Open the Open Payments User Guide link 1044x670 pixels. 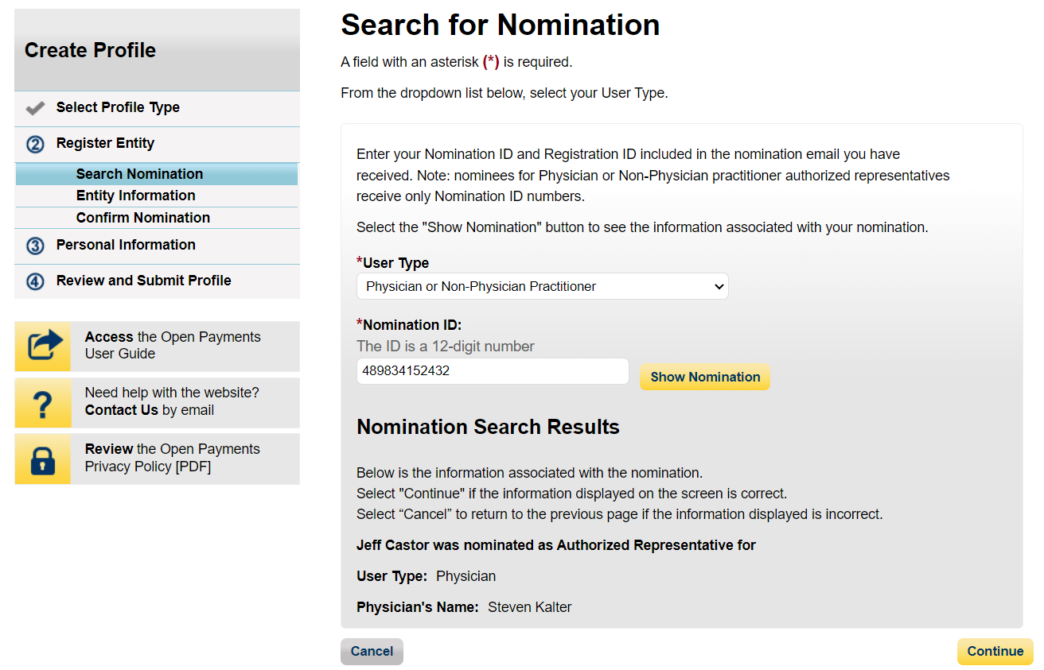[173, 345]
